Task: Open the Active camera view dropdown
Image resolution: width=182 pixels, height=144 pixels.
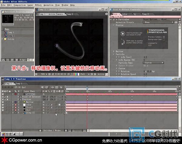Action: [101, 74]
